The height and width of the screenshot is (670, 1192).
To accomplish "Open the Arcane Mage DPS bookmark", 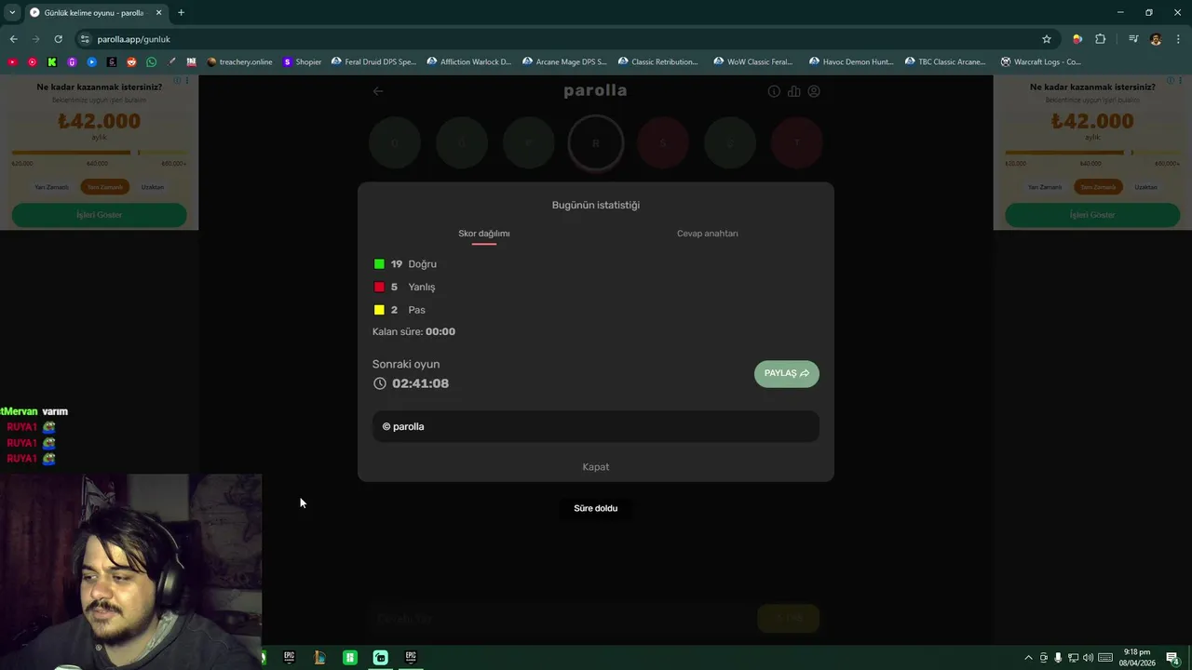I will click(564, 62).
